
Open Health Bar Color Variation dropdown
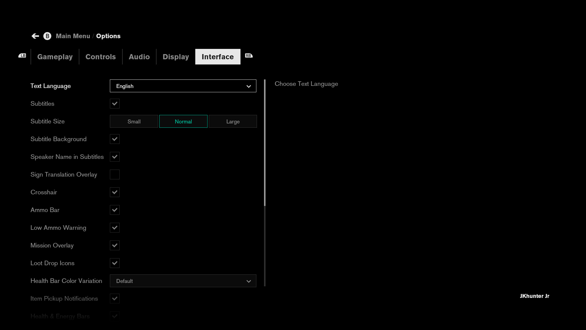click(x=183, y=281)
